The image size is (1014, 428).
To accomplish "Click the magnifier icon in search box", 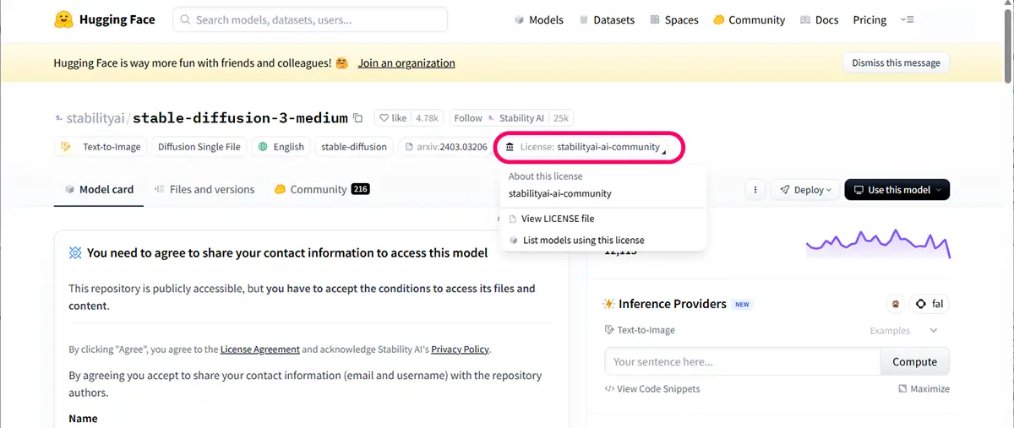I will click(185, 19).
